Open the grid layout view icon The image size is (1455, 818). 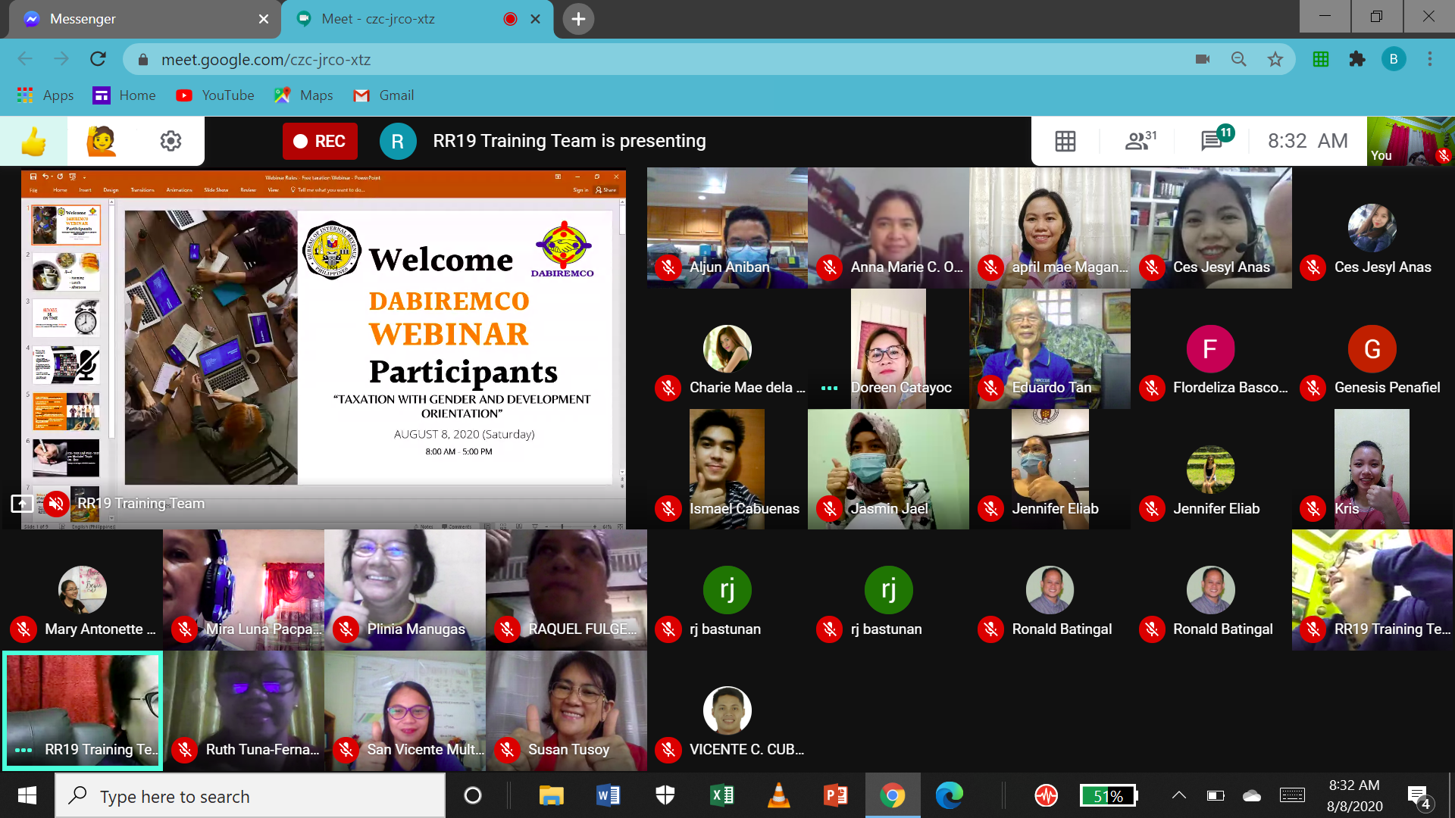click(x=1065, y=141)
